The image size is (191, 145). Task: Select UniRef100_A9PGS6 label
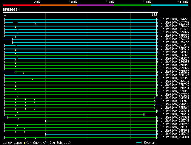175,36
